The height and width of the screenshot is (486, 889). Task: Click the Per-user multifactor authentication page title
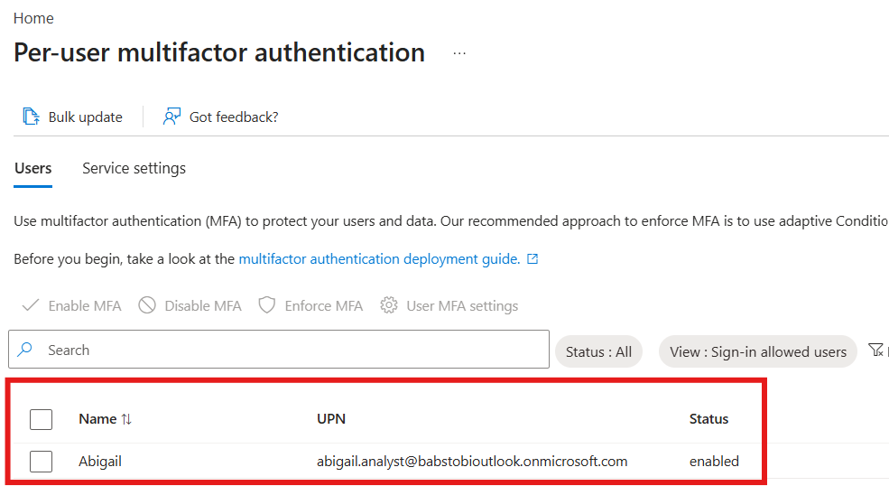[x=218, y=52]
